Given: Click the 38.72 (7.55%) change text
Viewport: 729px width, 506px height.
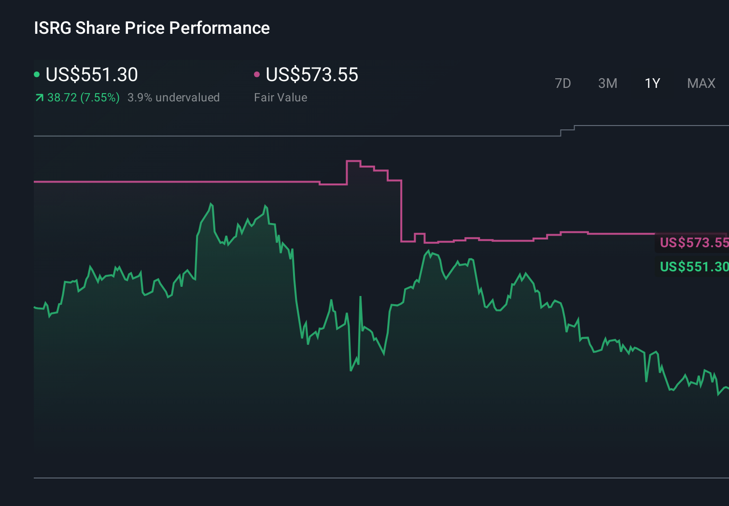Looking at the screenshot, I should [x=83, y=98].
